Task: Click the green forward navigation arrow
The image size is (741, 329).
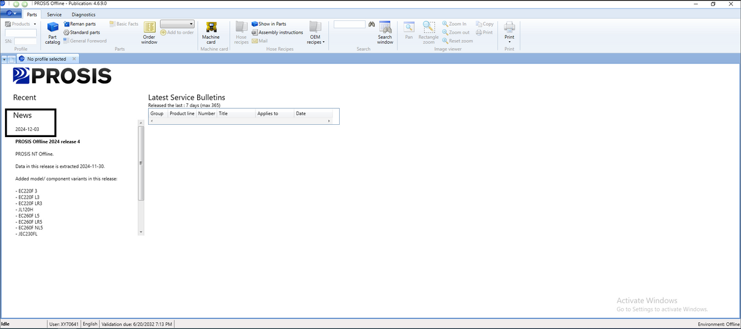Action: (x=24, y=4)
